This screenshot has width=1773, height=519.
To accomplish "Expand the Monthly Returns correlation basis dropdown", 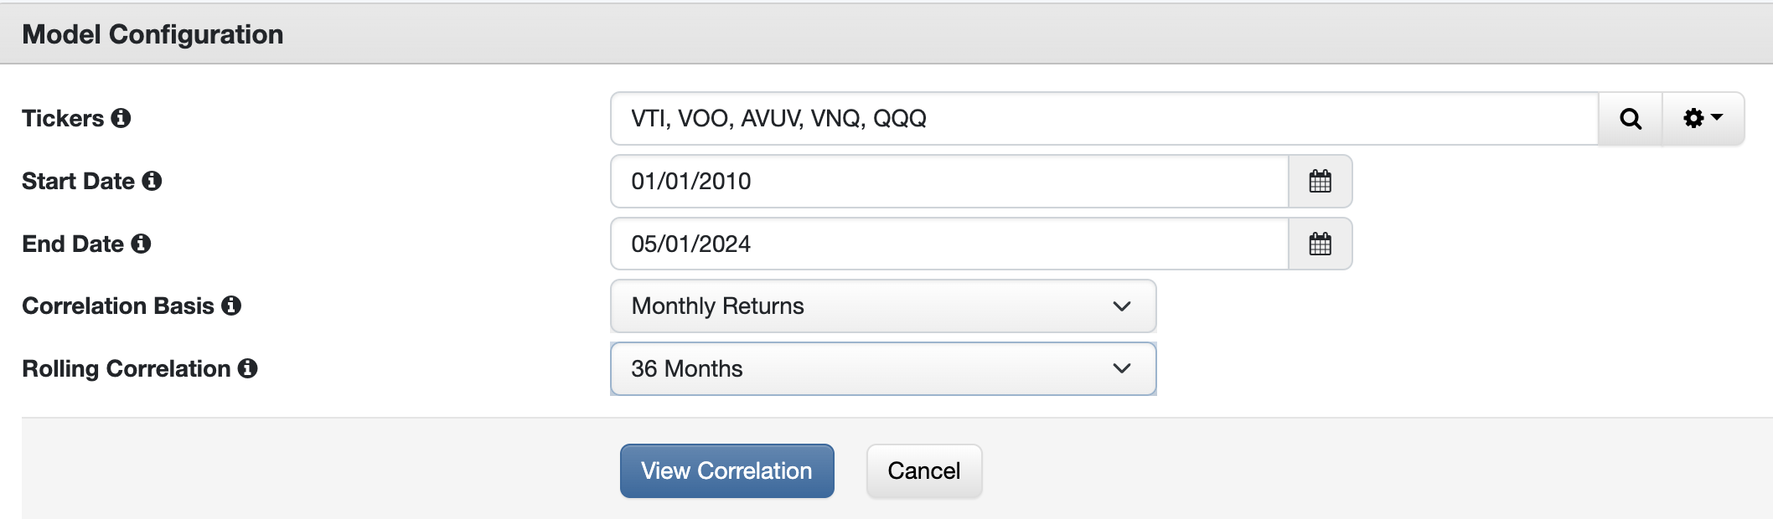I will coord(882,306).
